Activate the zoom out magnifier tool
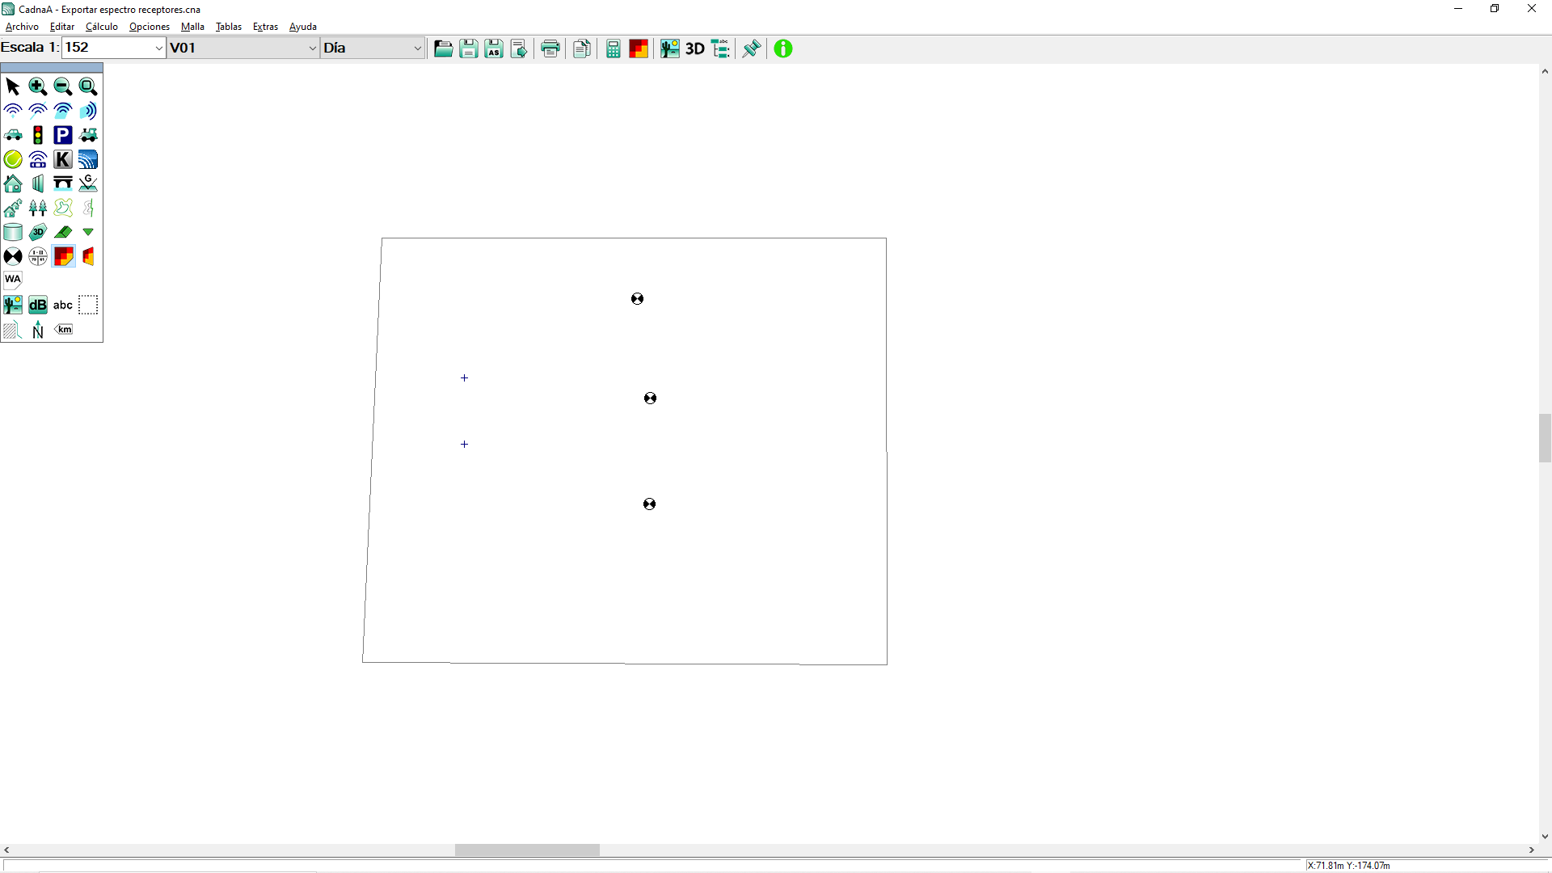Viewport: 1552px width, 873px height. [63, 86]
